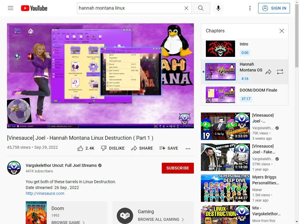
Task: Subscribe to the channel
Action: point(178,168)
